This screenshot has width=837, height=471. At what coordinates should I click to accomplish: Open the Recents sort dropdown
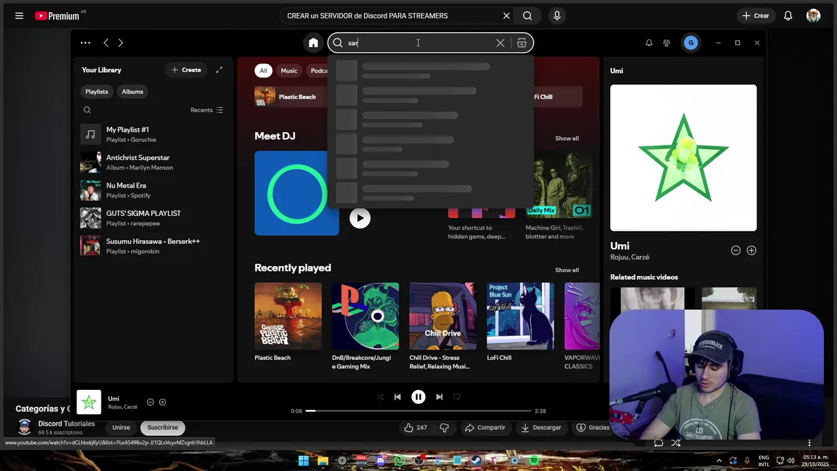(207, 110)
